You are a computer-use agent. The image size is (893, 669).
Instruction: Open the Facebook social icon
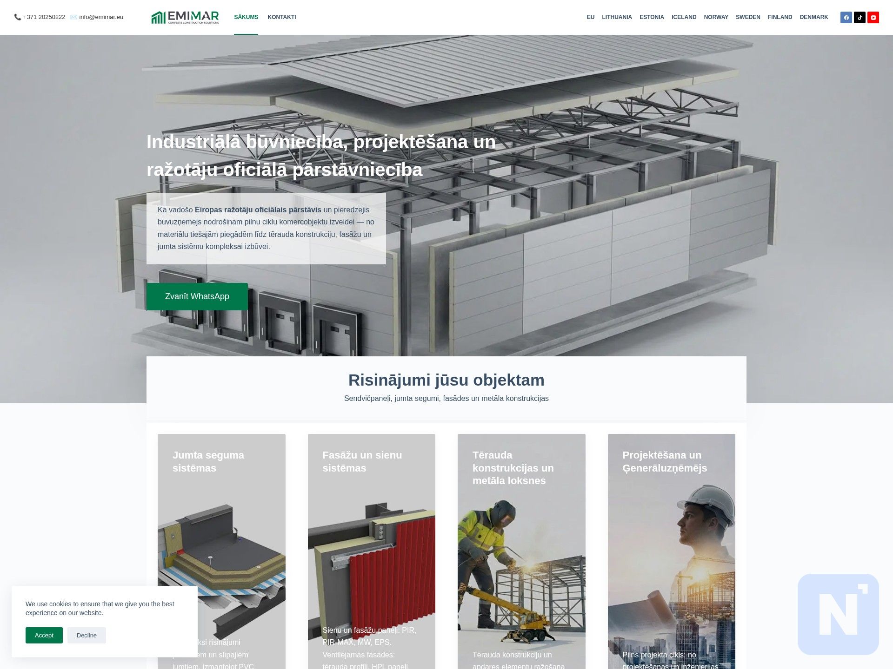coord(846,18)
